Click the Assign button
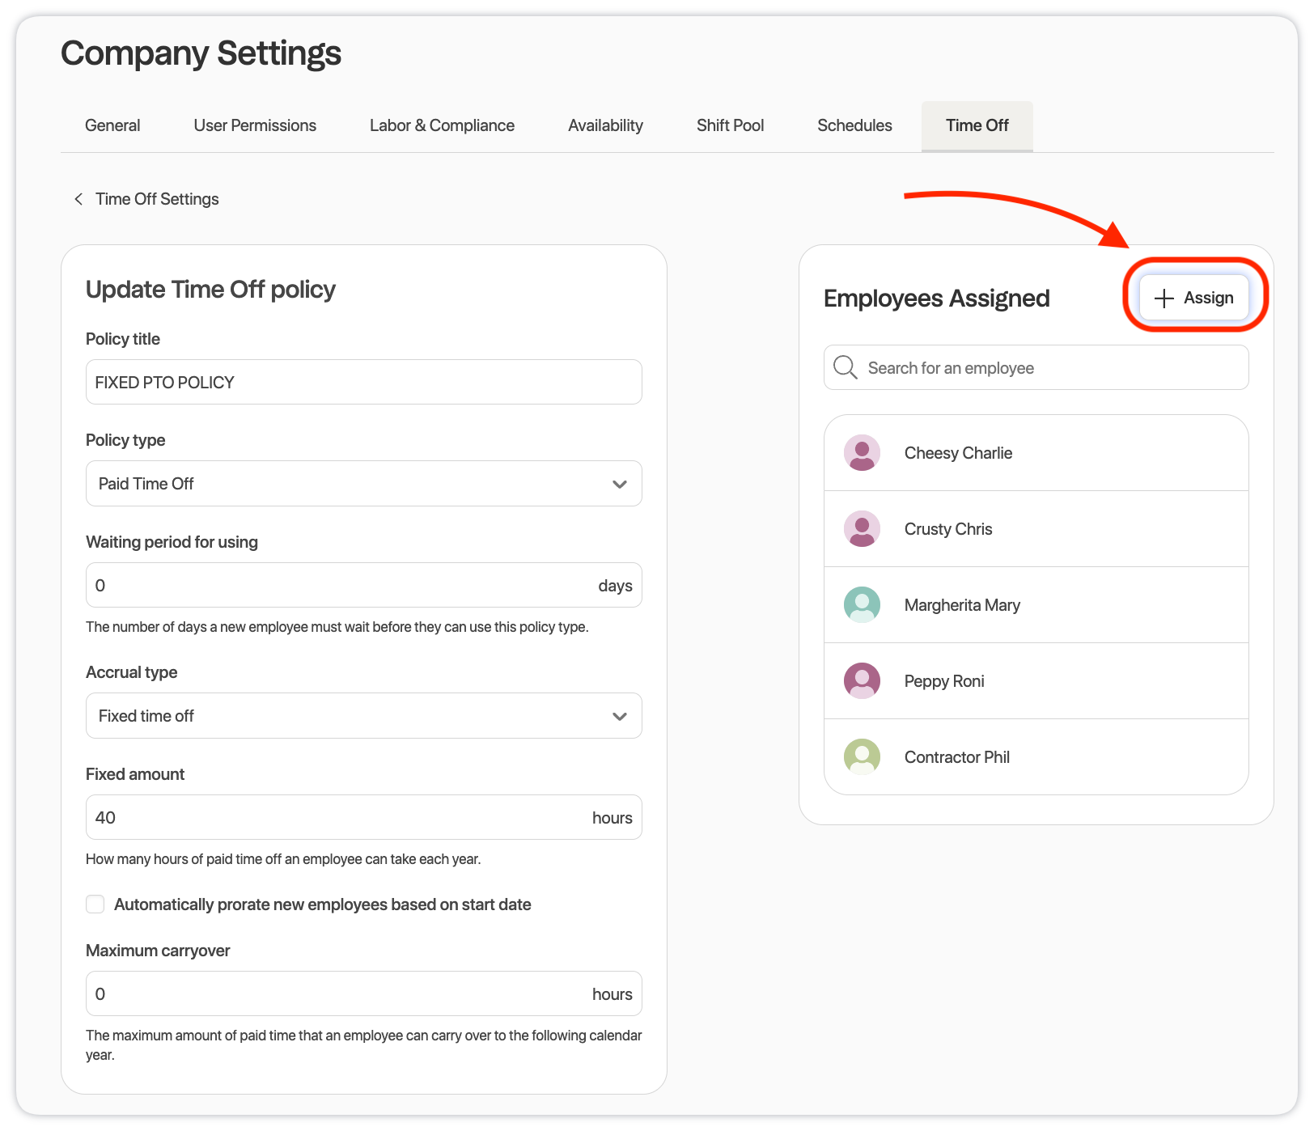 point(1195,298)
